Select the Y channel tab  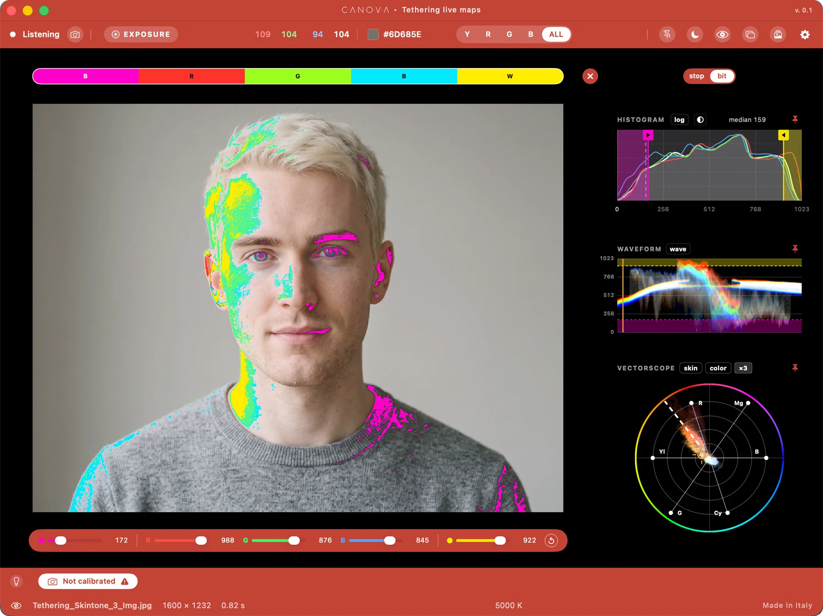[467, 34]
